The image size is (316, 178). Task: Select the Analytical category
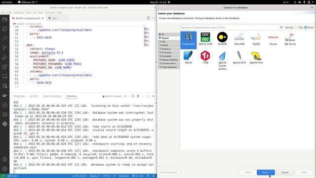169,49
